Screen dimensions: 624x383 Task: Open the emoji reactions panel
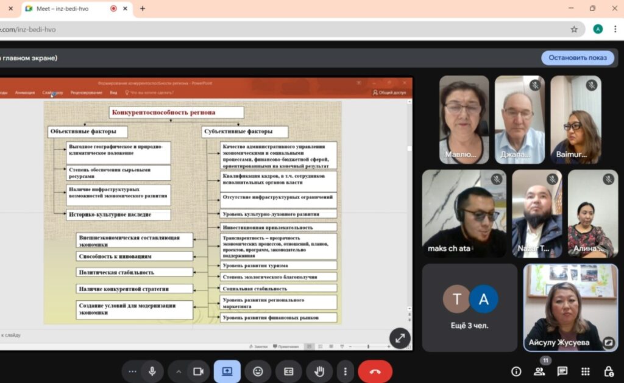click(258, 371)
